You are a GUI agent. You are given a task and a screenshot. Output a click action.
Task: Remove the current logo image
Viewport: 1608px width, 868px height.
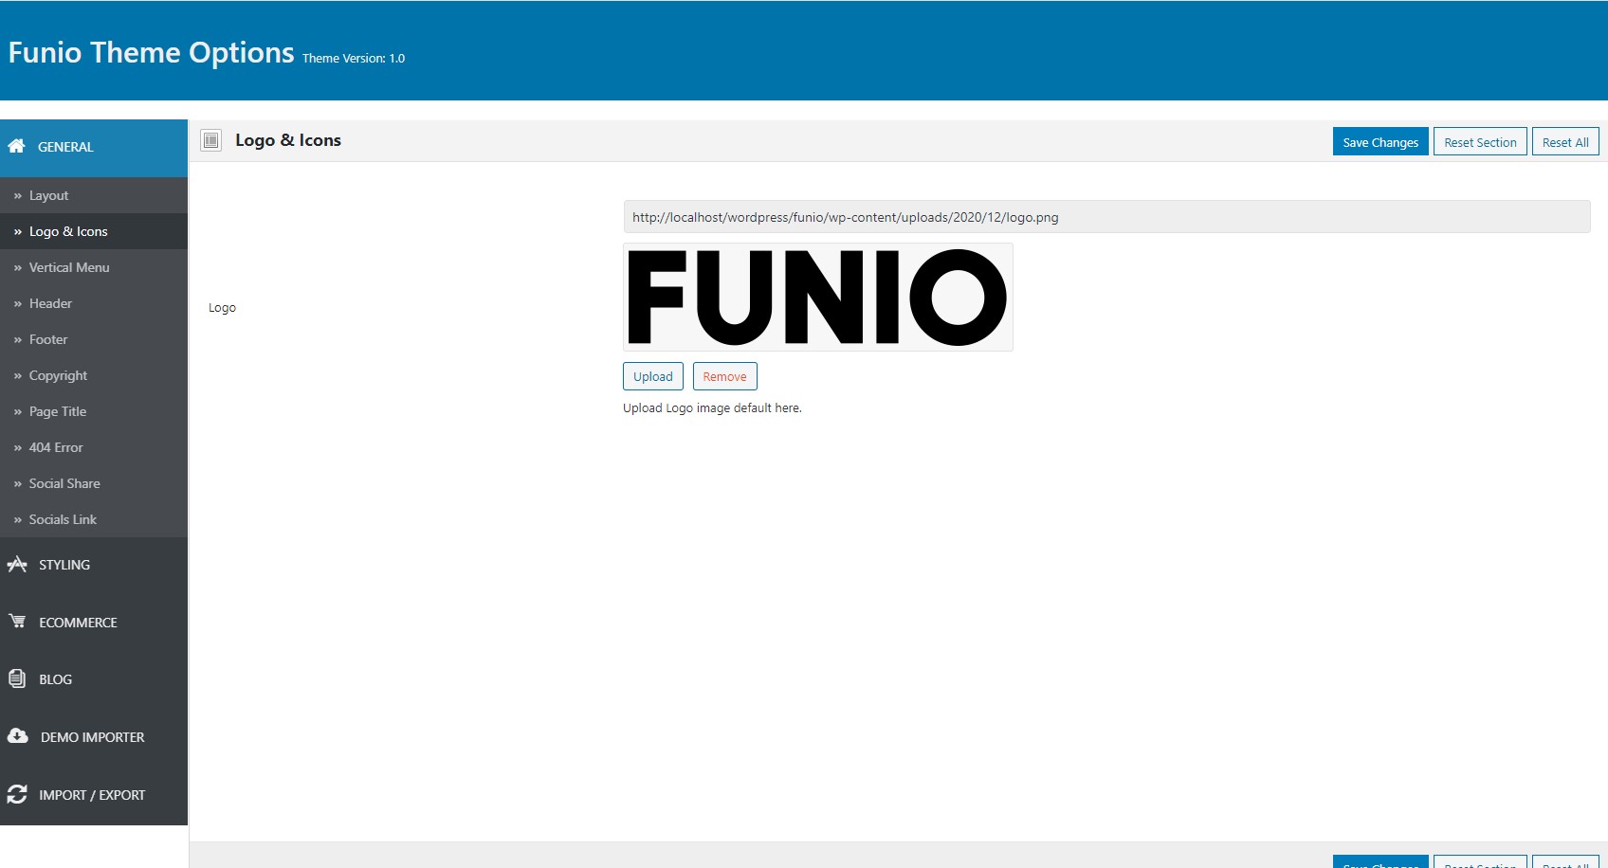click(x=724, y=376)
